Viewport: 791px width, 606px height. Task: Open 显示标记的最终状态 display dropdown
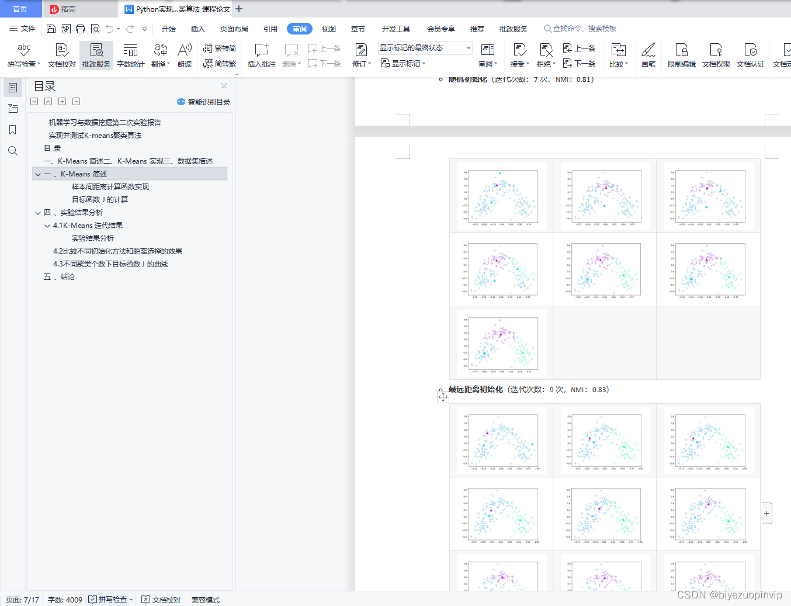point(425,48)
